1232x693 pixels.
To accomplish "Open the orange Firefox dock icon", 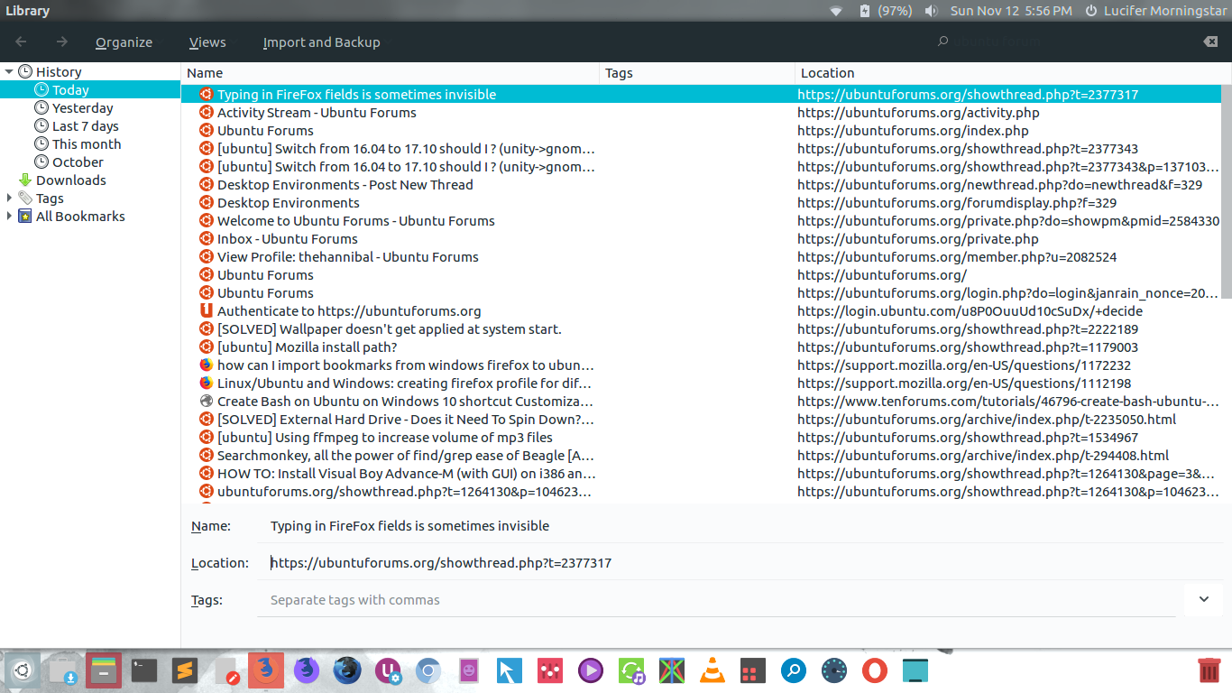I will 266,670.
